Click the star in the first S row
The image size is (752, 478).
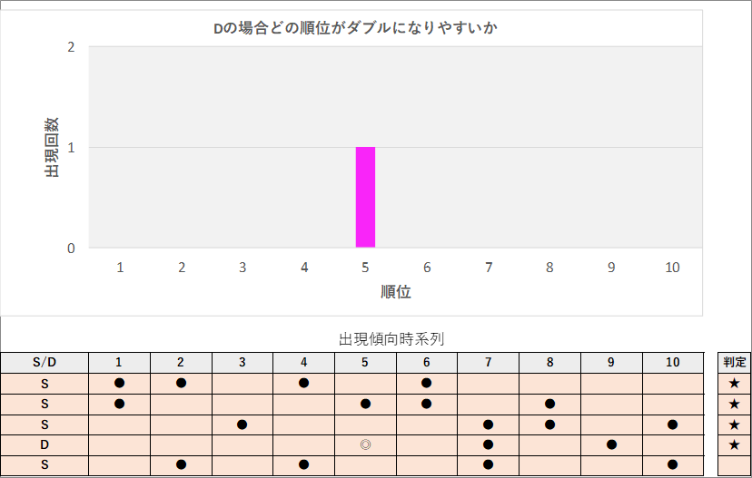[734, 383]
